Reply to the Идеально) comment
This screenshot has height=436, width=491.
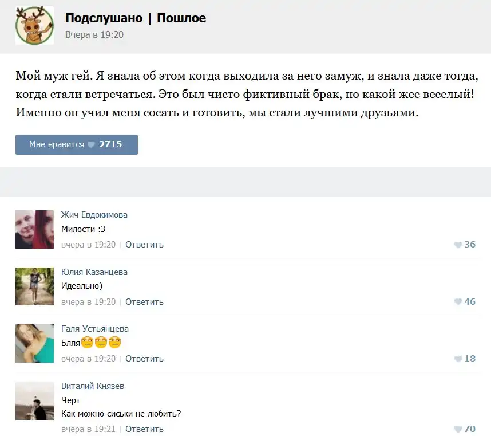pyautogui.click(x=144, y=302)
